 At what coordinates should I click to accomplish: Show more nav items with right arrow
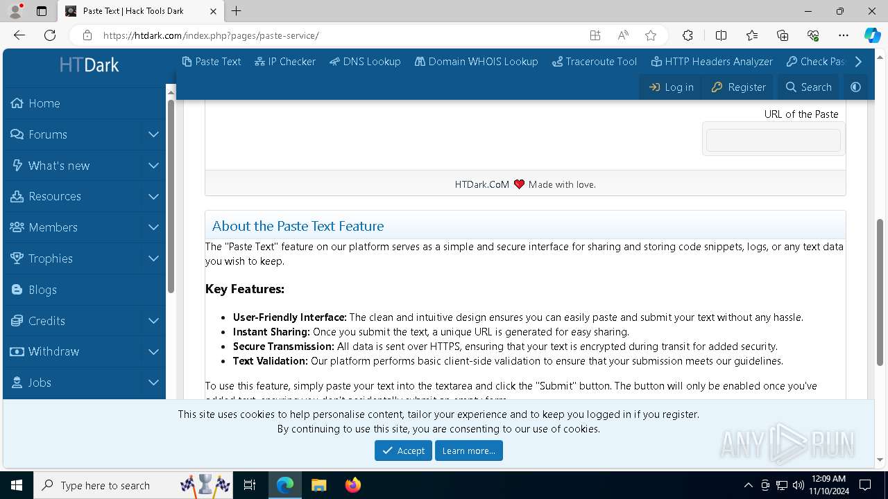pyautogui.click(x=859, y=62)
